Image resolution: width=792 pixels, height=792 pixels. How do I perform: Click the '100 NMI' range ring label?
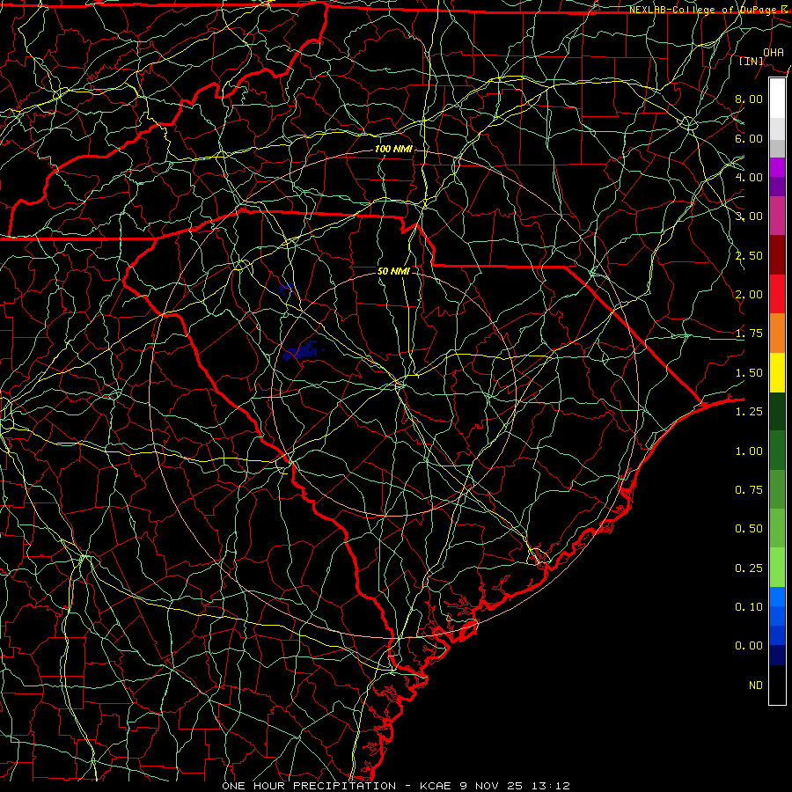pos(393,149)
